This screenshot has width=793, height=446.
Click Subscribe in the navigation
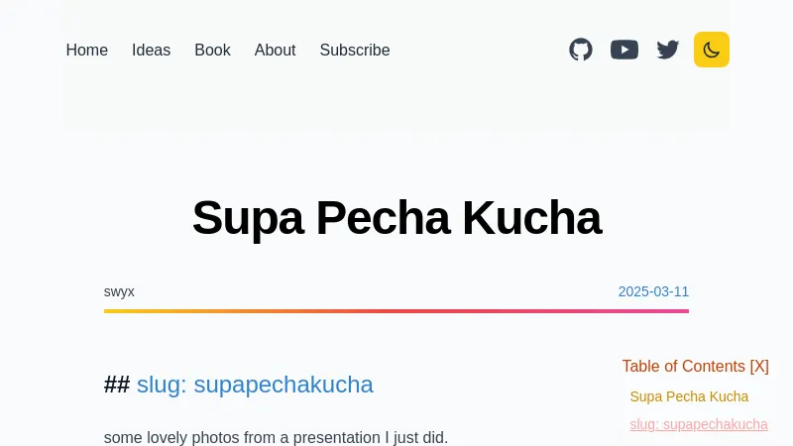click(x=355, y=50)
